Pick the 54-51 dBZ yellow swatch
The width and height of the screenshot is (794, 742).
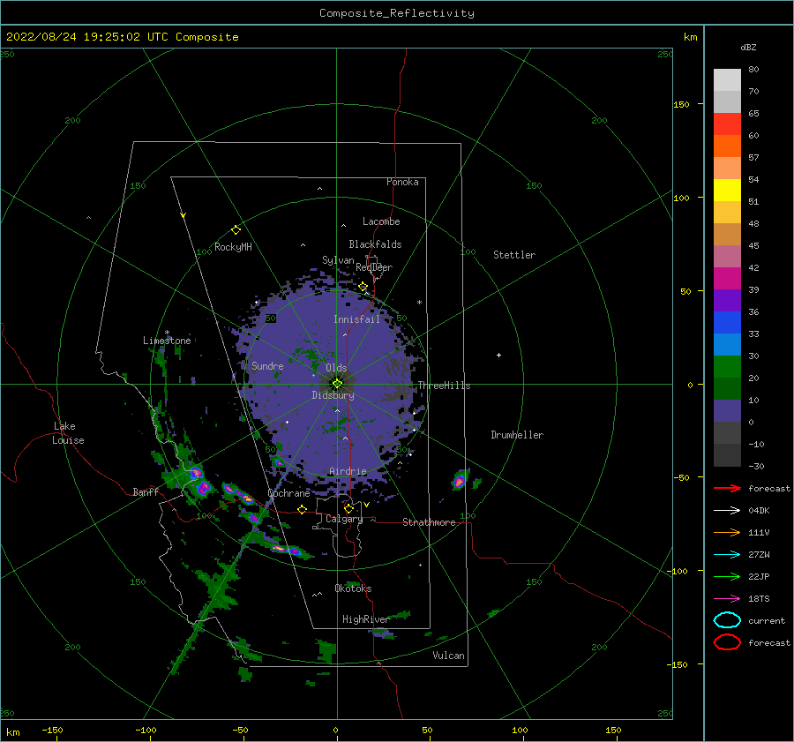[727, 191]
